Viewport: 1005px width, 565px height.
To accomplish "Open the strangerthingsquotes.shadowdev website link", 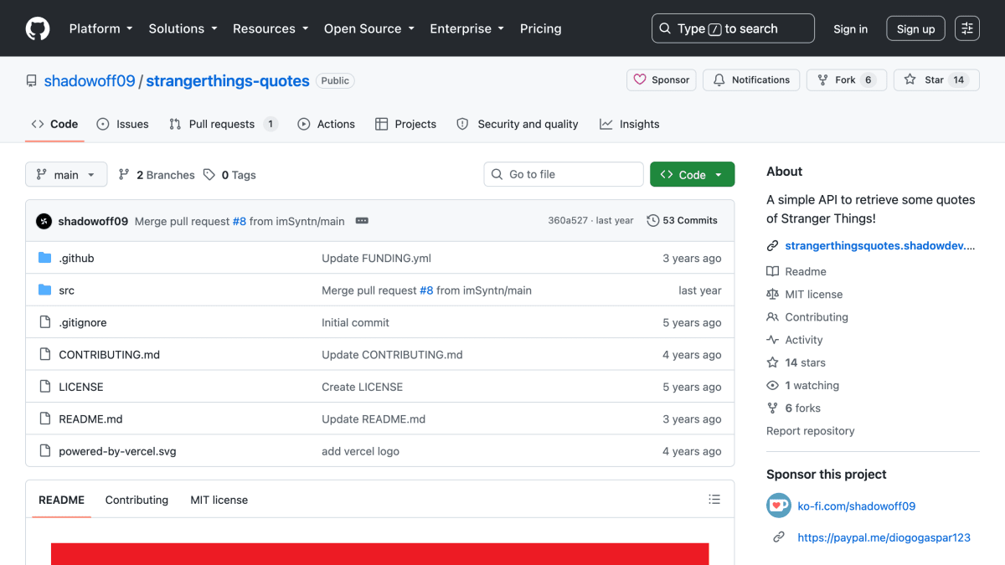I will (x=880, y=245).
